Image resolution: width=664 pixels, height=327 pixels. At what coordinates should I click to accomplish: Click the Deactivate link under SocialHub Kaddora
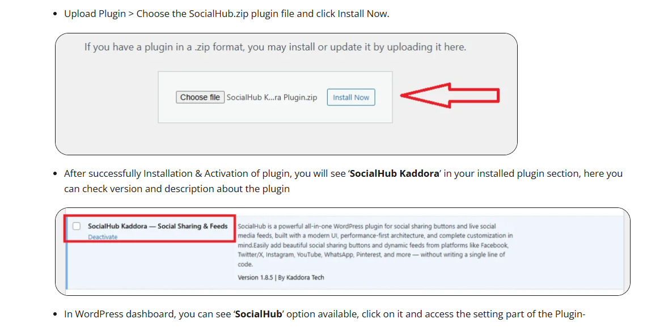click(103, 237)
